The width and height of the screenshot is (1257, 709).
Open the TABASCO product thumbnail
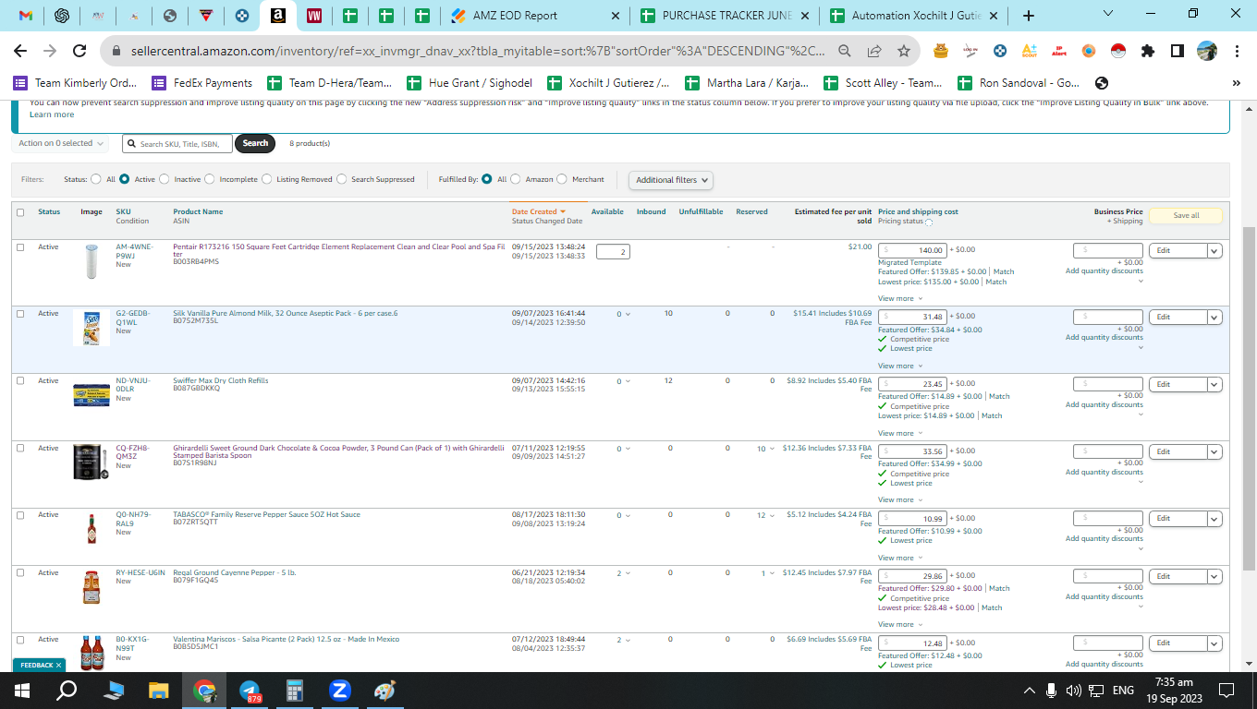pos(91,529)
